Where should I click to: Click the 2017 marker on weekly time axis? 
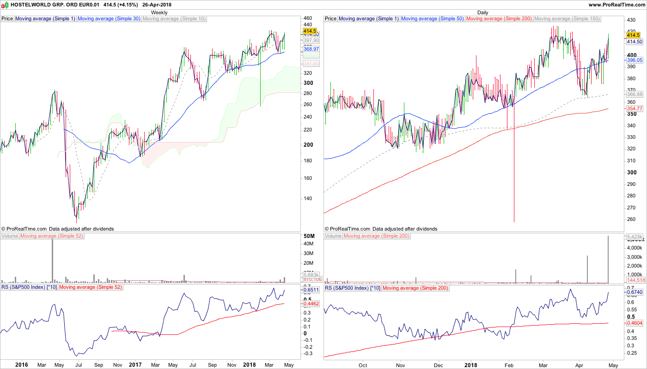(x=135, y=364)
